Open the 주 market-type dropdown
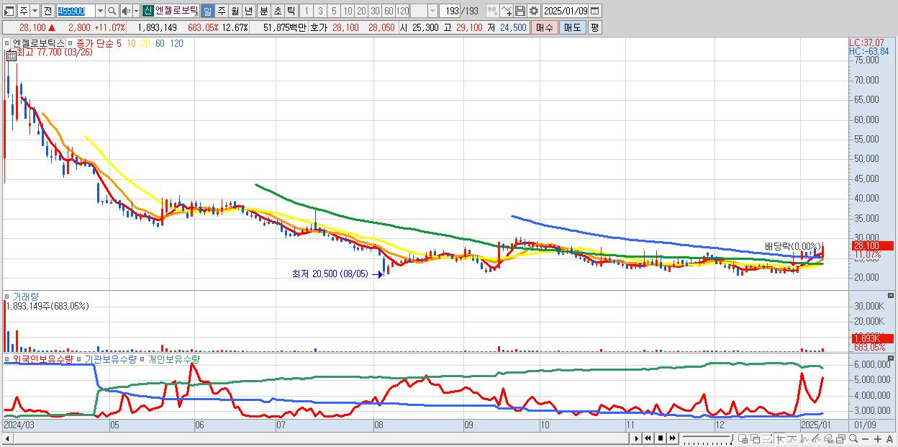This screenshot has width=898, height=447. pyautogui.click(x=35, y=11)
